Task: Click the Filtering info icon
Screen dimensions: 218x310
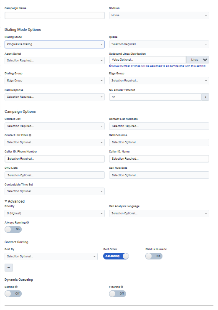Action: click(x=122, y=287)
